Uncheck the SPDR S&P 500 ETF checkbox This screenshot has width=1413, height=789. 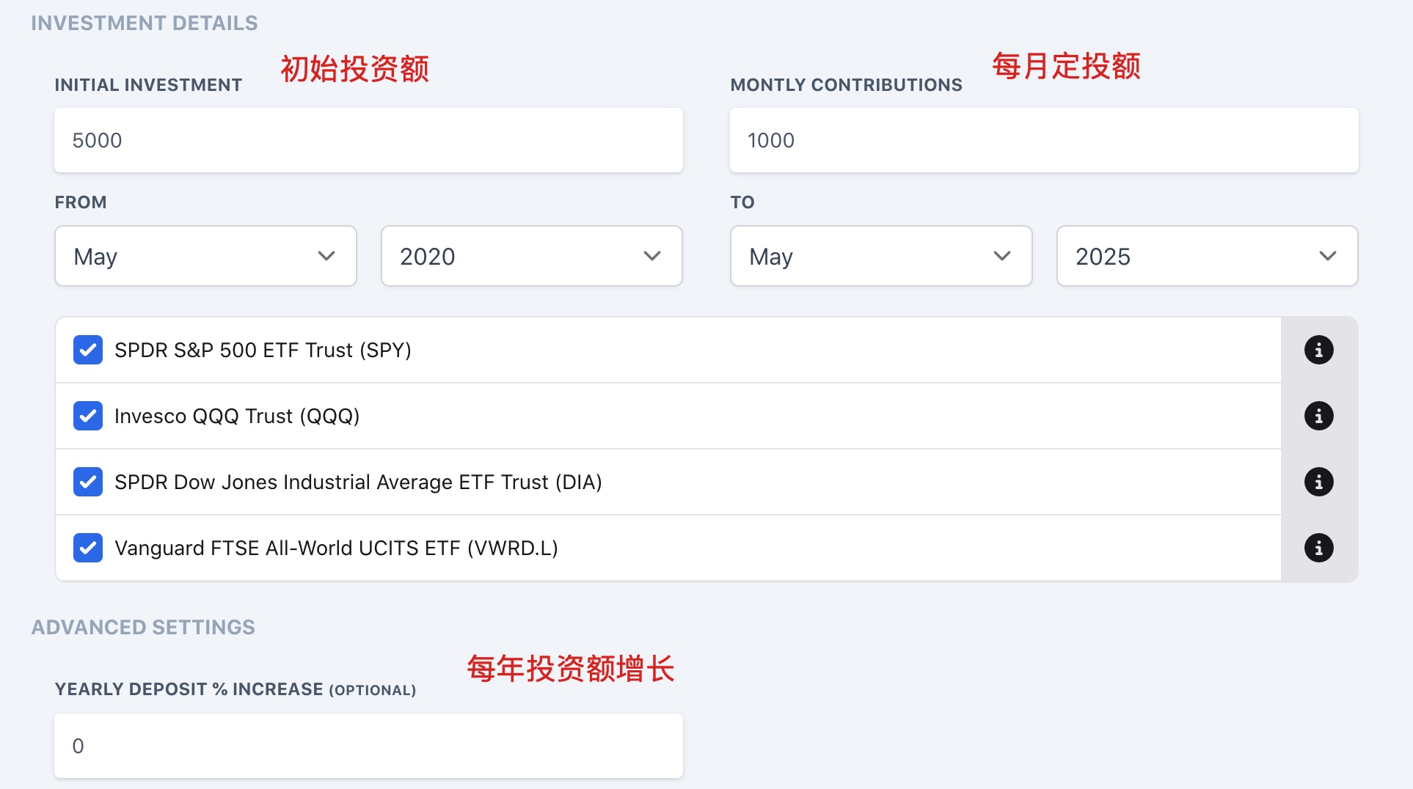pyautogui.click(x=88, y=350)
